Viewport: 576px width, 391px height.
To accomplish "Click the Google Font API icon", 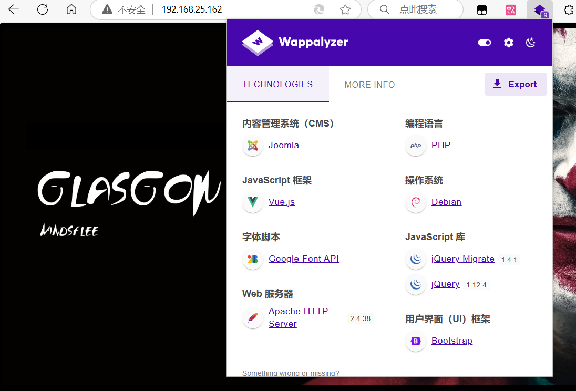I will pyautogui.click(x=253, y=259).
